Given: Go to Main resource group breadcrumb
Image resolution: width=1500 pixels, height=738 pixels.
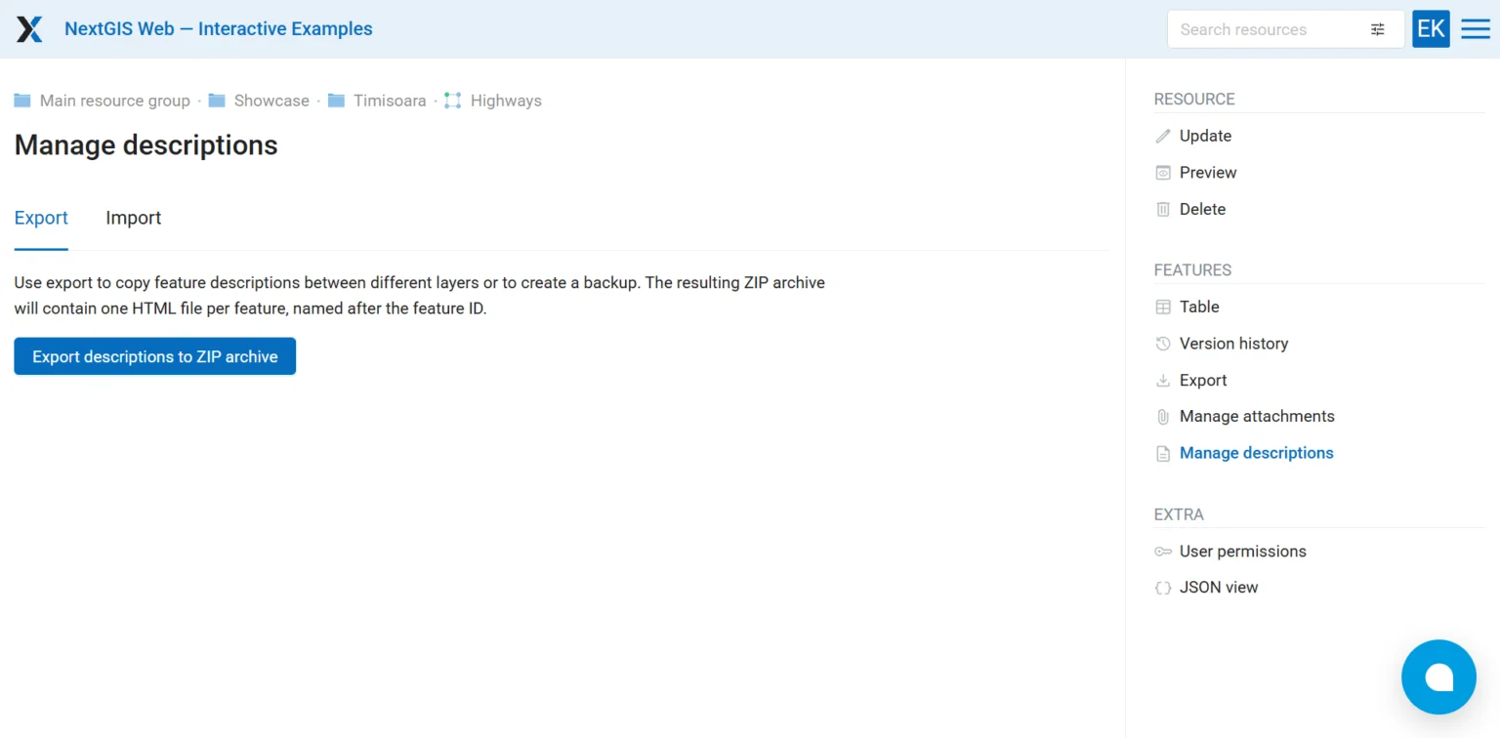Looking at the screenshot, I should [x=115, y=101].
